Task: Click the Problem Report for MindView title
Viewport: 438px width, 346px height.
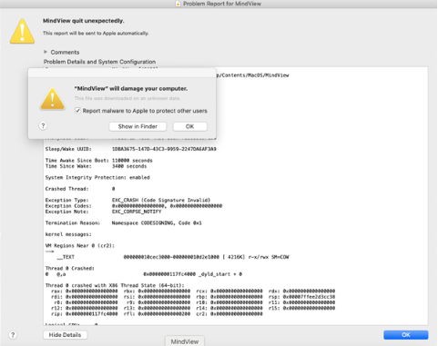Action: pos(222,4)
